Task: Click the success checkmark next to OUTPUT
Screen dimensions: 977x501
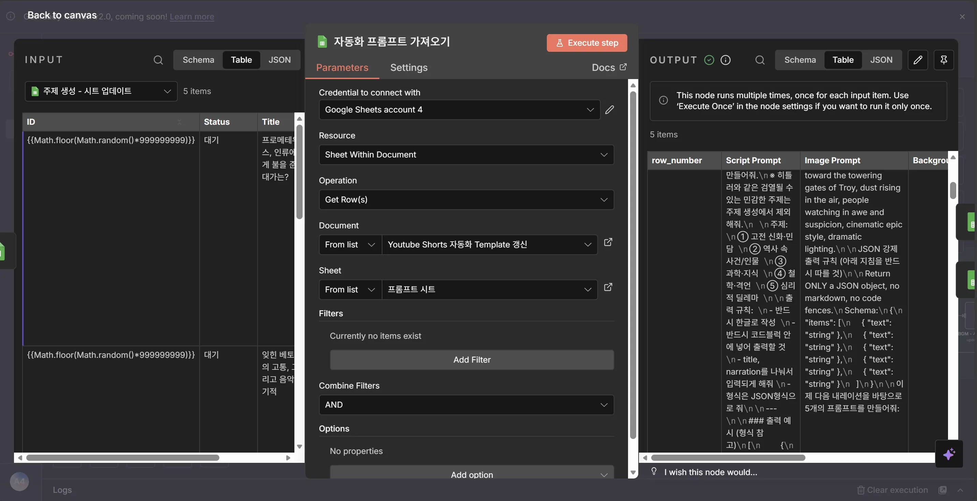Action: coord(709,60)
